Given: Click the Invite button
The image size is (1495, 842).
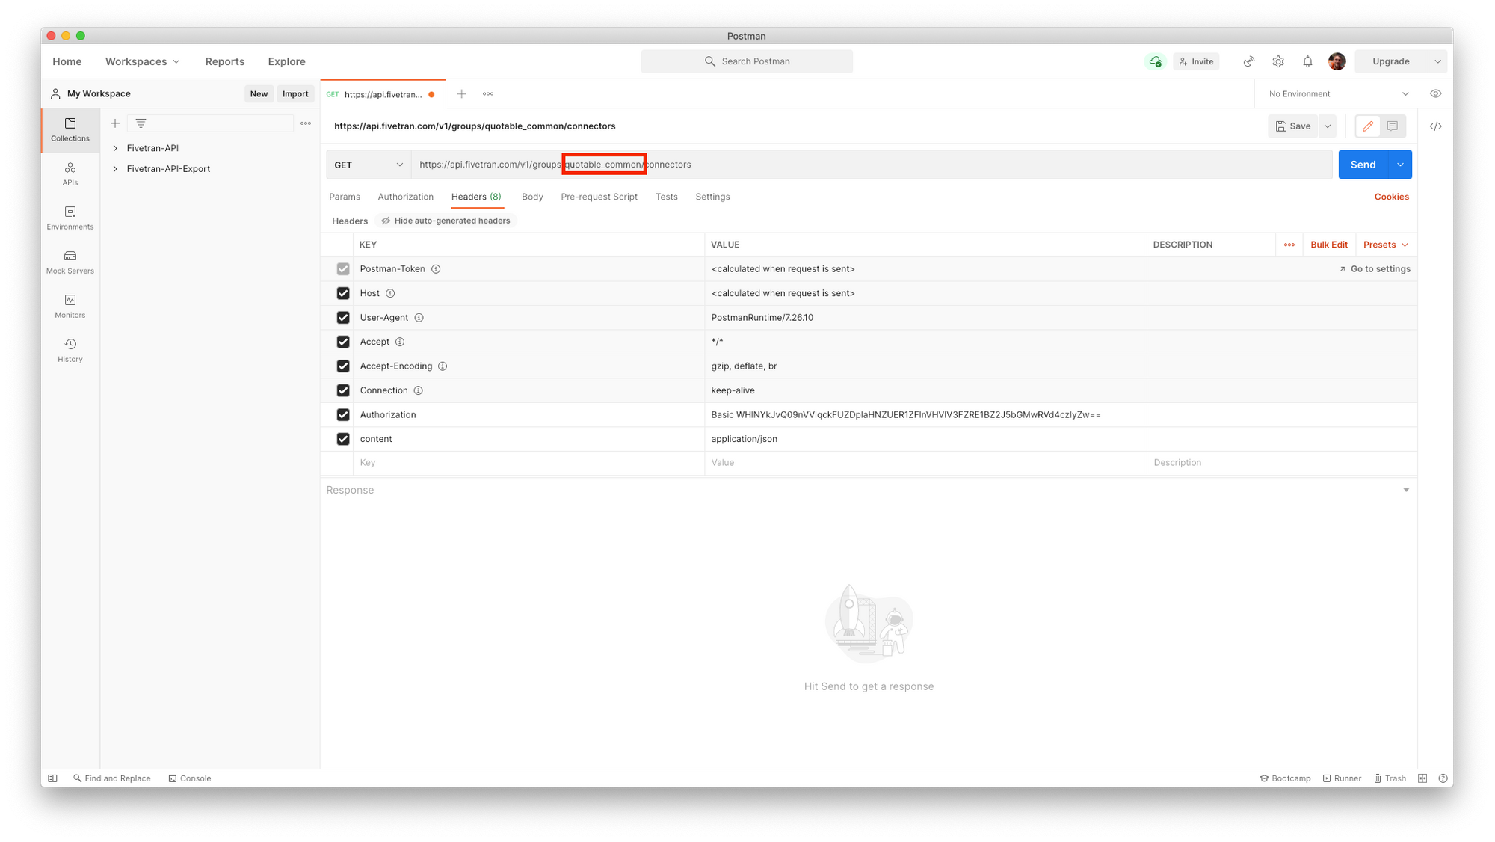Looking at the screenshot, I should click(x=1196, y=61).
